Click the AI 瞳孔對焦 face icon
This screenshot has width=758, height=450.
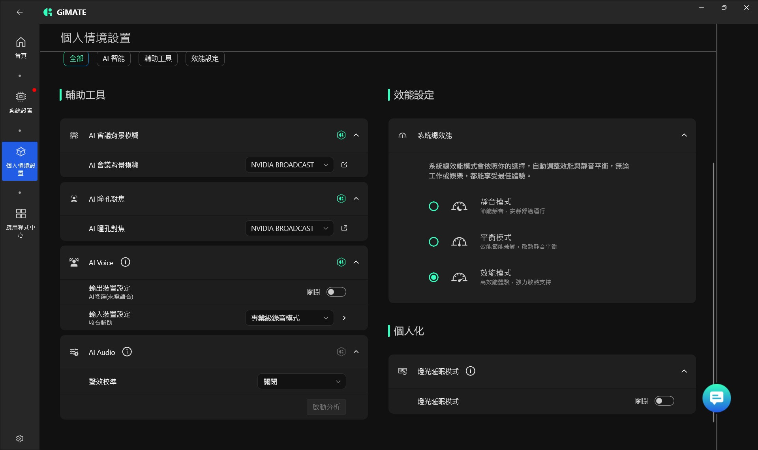tap(74, 199)
